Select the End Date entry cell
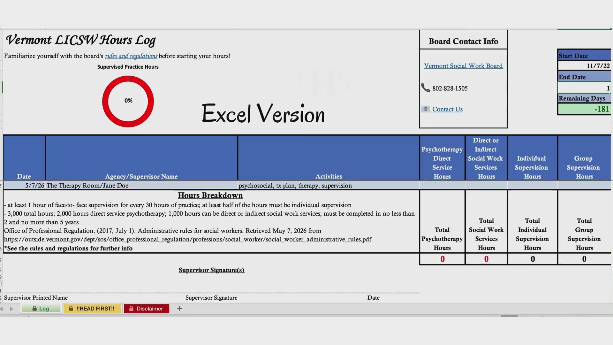Screen dimensions: 613x345 584,88
